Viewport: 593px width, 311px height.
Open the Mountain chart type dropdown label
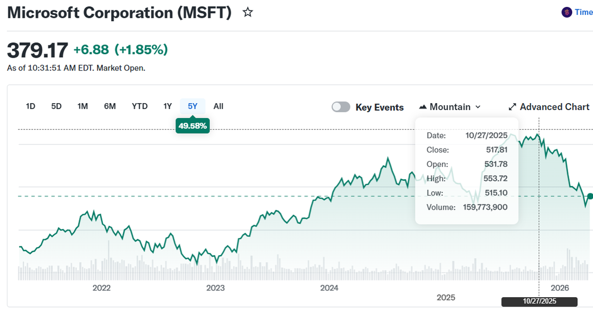(x=450, y=107)
